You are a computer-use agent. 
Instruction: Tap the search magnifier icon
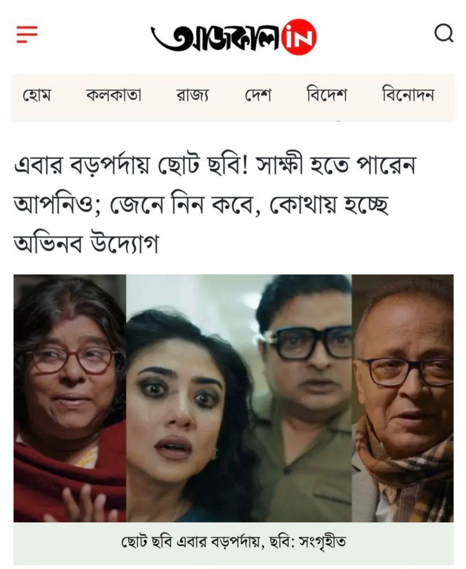tap(444, 33)
